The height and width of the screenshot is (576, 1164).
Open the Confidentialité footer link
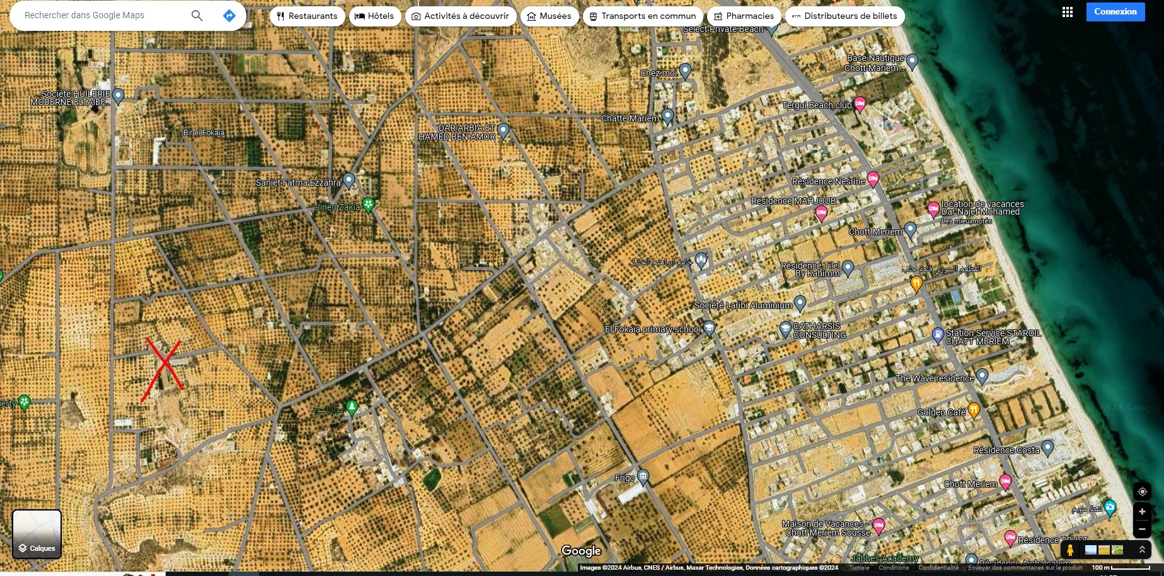pos(938,568)
